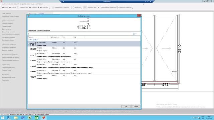Select row 'Профиль порога, Профиль притвора низкого порога'
214x120 pixels.
point(84,55)
